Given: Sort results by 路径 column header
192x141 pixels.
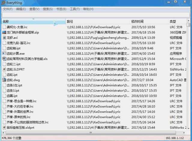Looking at the screenshot, I should click(x=98, y=21).
